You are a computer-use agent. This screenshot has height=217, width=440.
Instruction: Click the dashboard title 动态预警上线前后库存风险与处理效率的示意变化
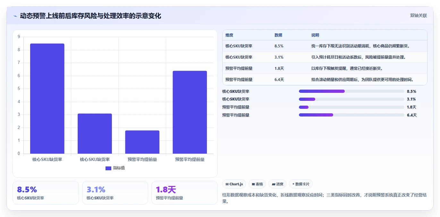point(90,16)
